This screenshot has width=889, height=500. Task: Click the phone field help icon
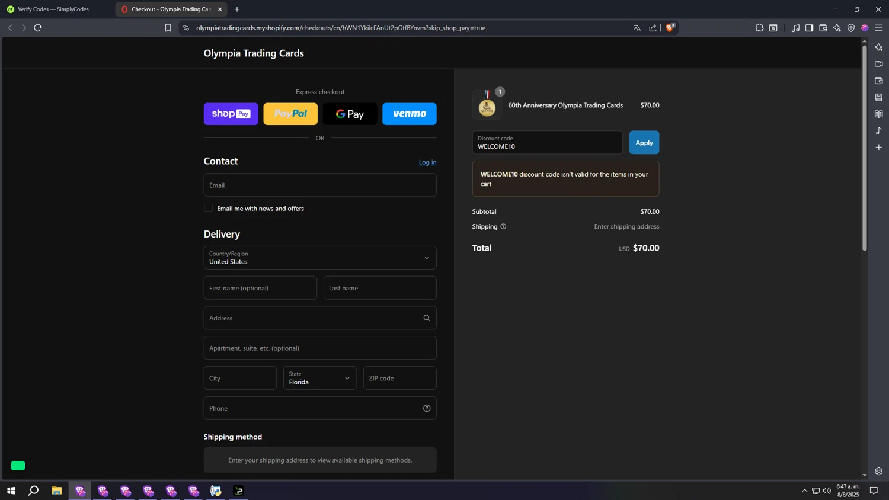[427, 408]
